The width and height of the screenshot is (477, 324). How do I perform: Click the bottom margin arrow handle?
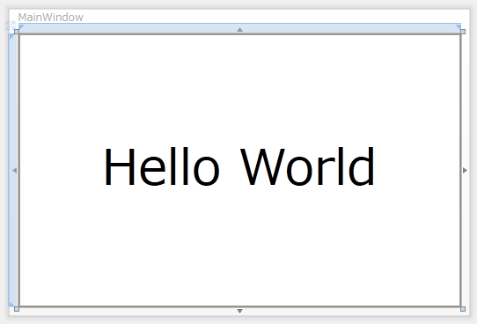[x=239, y=311]
